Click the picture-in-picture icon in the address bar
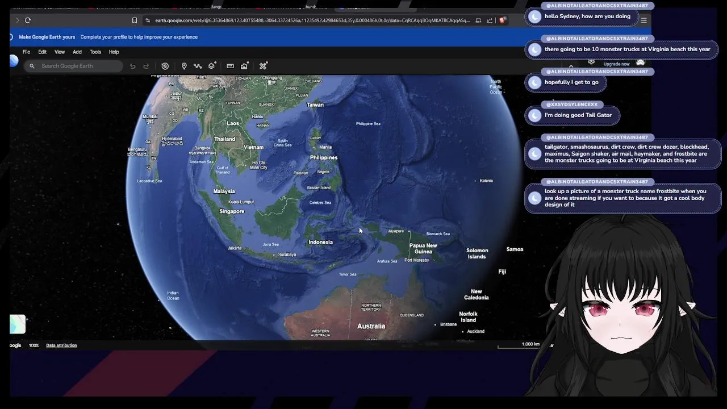727x409 pixels. pyautogui.click(x=478, y=20)
